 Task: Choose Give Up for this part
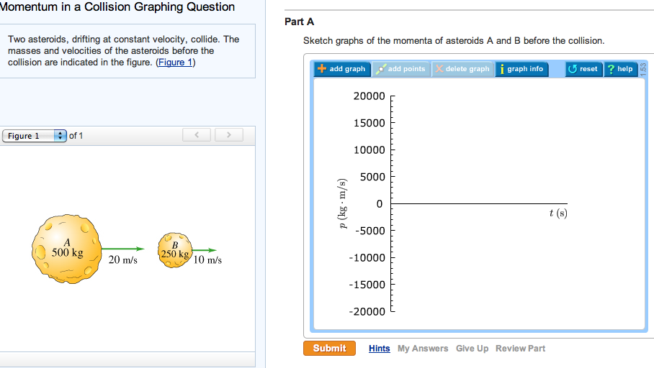[x=472, y=349]
